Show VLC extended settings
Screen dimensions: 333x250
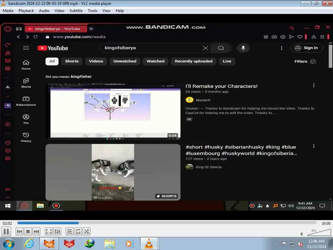point(57,231)
